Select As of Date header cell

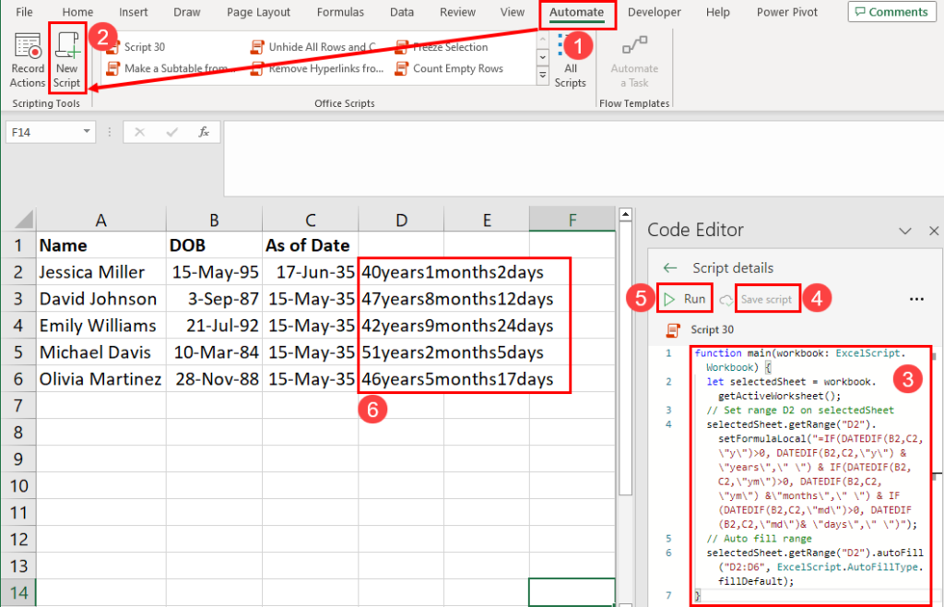pos(311,245)
